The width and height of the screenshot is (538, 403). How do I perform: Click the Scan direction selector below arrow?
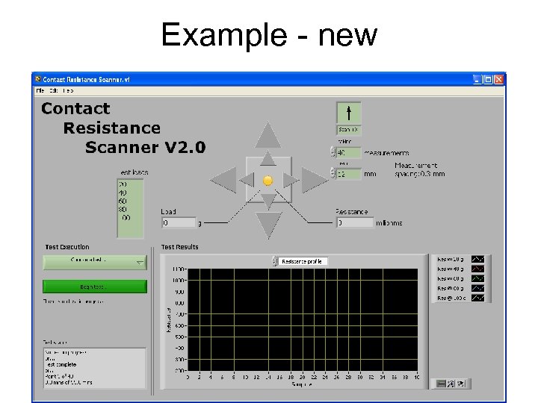349,130
